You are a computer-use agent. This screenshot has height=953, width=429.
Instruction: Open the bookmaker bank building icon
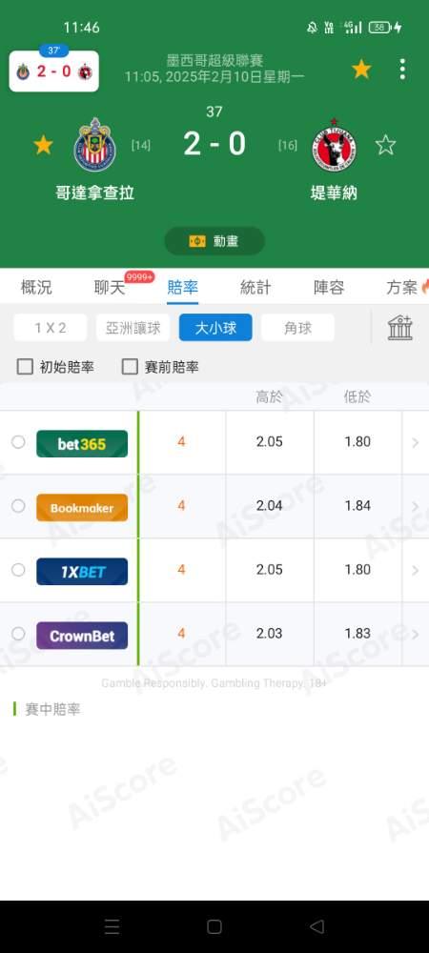pos(400,328)
